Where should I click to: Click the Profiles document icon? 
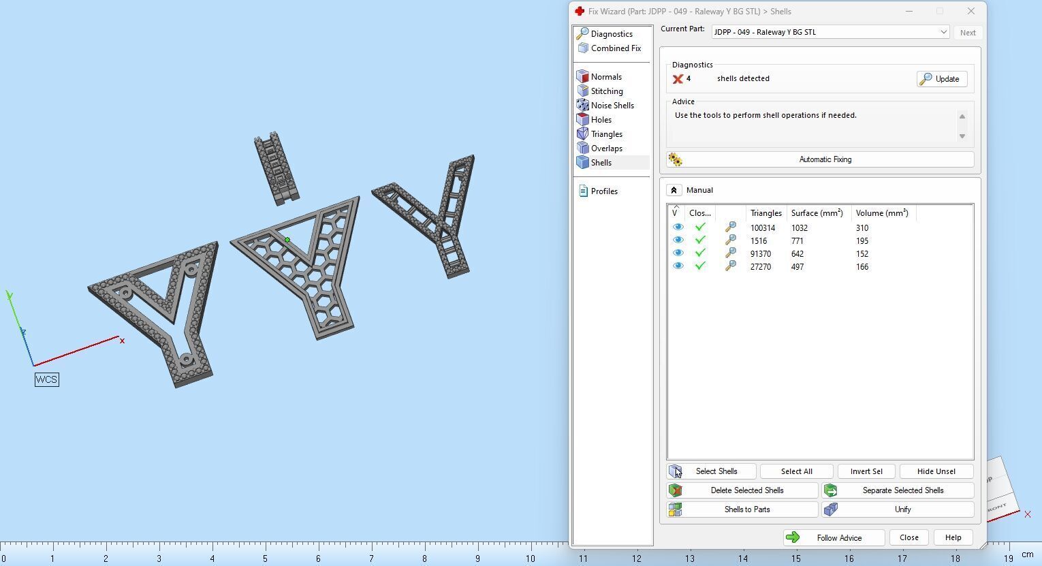tap(583, 191)
